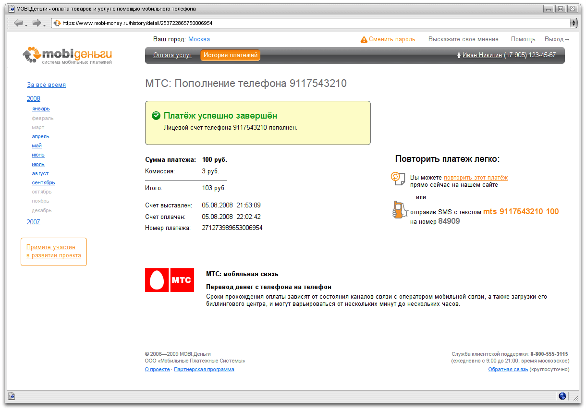Go back with the browser back arrow
The height and width of the screenshot is (411, 586).
[18, 23]
